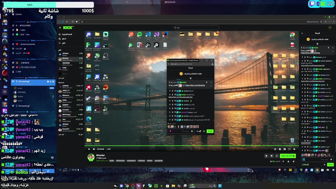
Task: Click the 58% donation goal progress bar
Action: pos(49,5)
